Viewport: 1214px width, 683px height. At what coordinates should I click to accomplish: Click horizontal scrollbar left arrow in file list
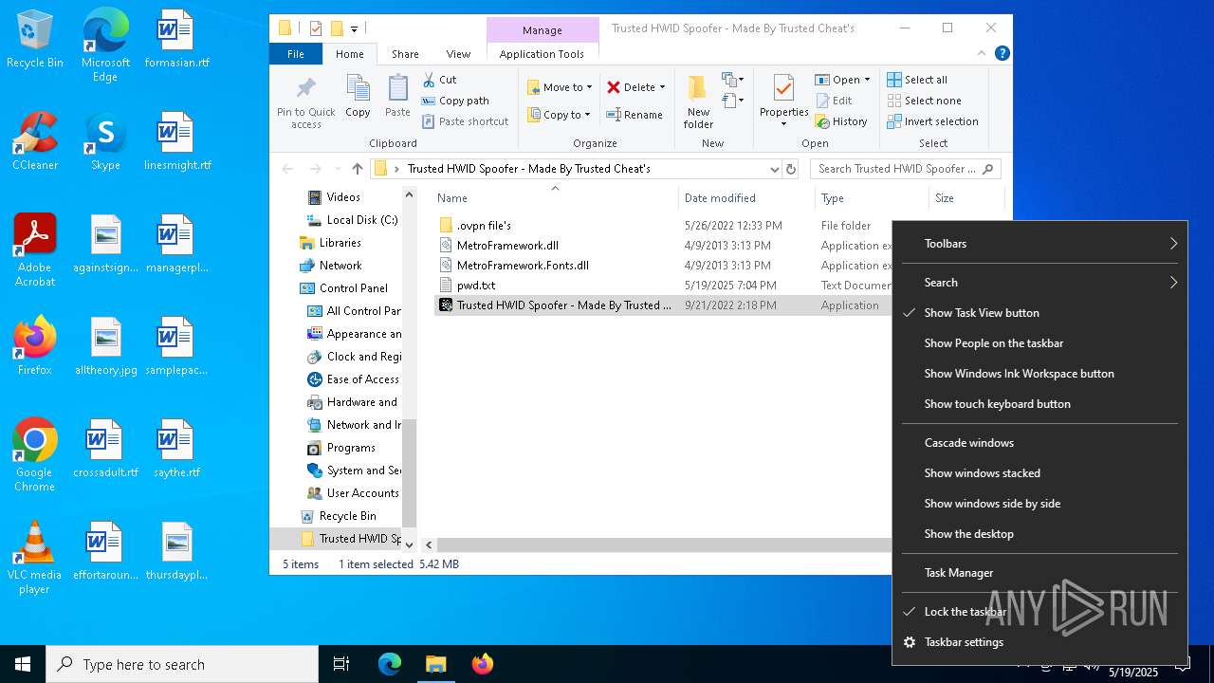[x=429, y=545]
